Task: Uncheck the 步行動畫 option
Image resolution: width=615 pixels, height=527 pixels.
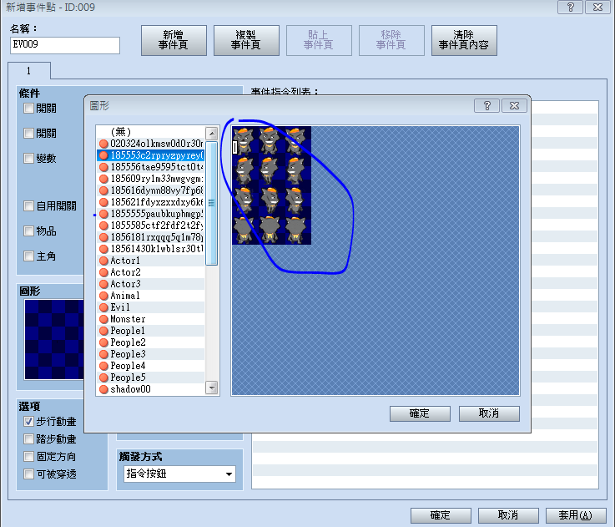Action: (28, 422)
